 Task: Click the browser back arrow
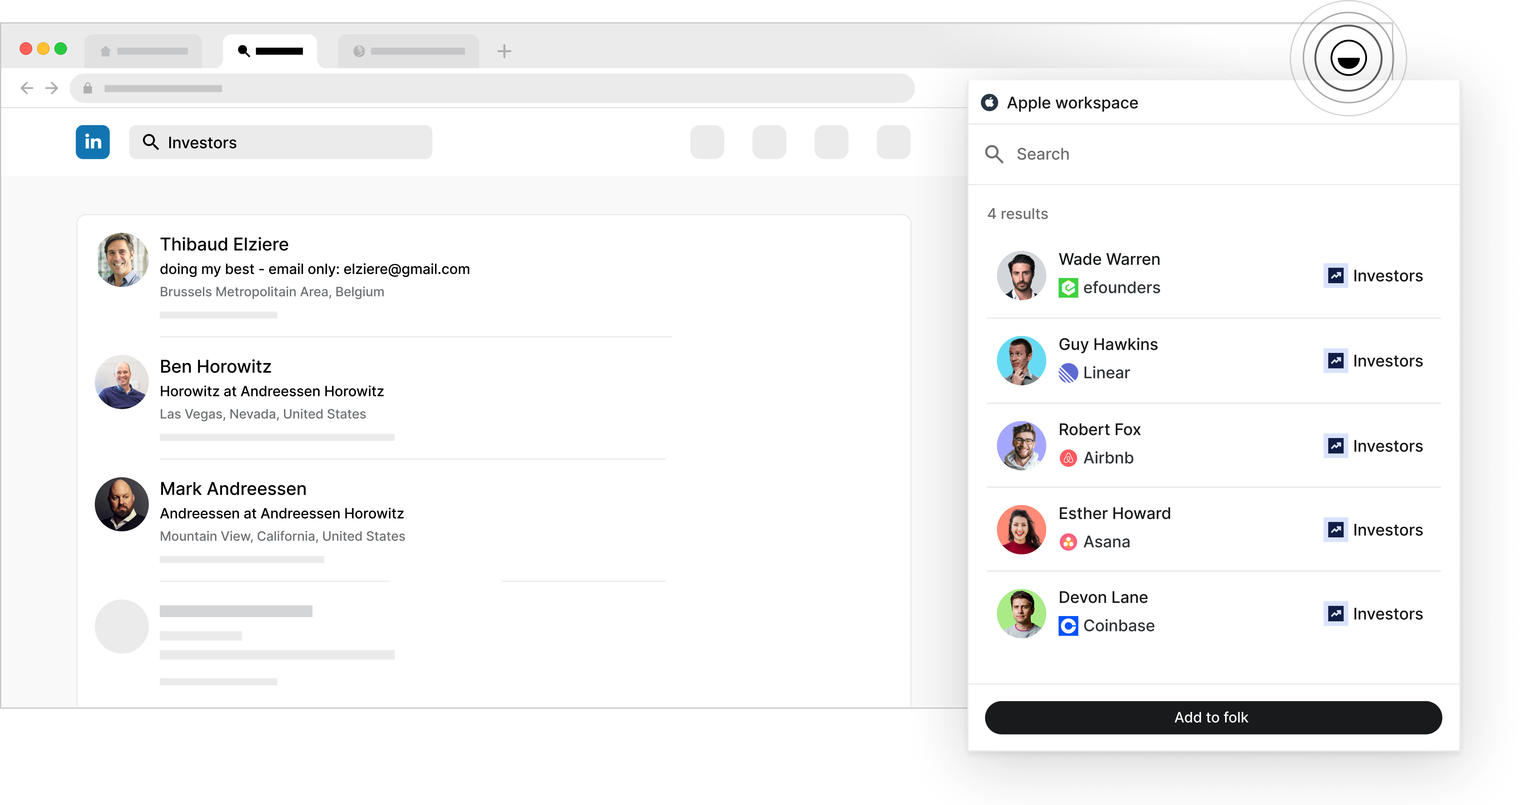26,88
